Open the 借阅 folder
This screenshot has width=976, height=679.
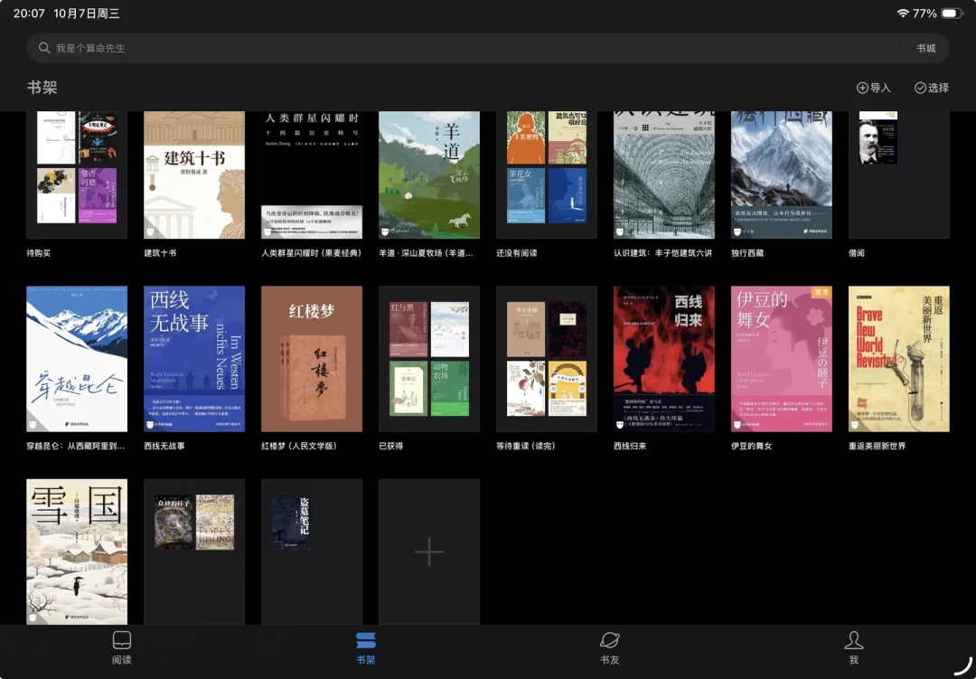[x=899, y=175]
